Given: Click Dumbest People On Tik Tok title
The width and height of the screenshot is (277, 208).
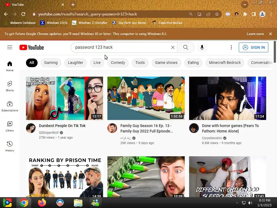Looking at the screenshot, I should (x=62, y=126).
